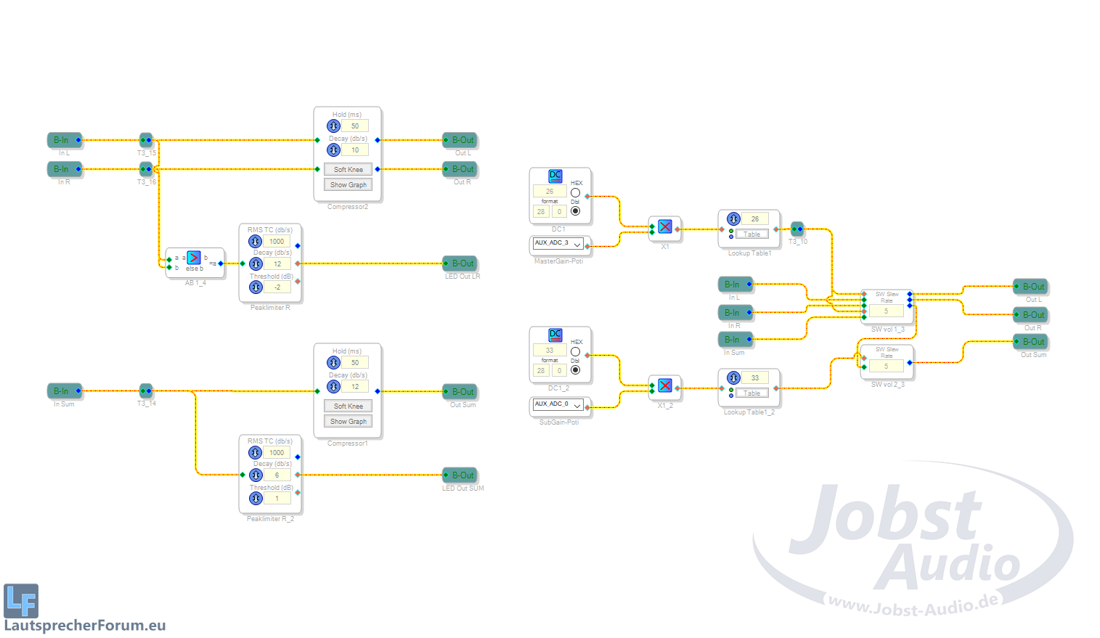Adjust the Peaklimiter R Threshold (dB) spinner
The width and height of the screenshot is (1100, 638).
(x=256, y=287)
